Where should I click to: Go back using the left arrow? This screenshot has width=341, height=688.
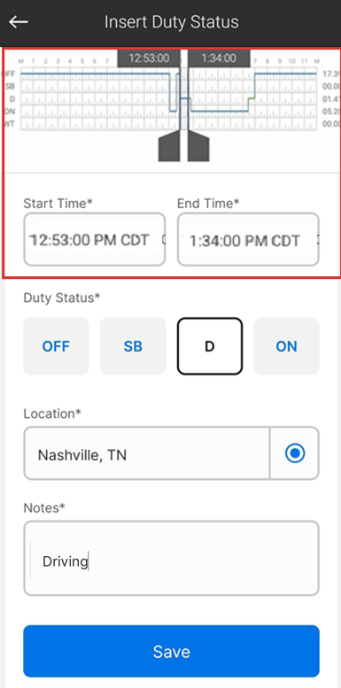tap(19, 22)
